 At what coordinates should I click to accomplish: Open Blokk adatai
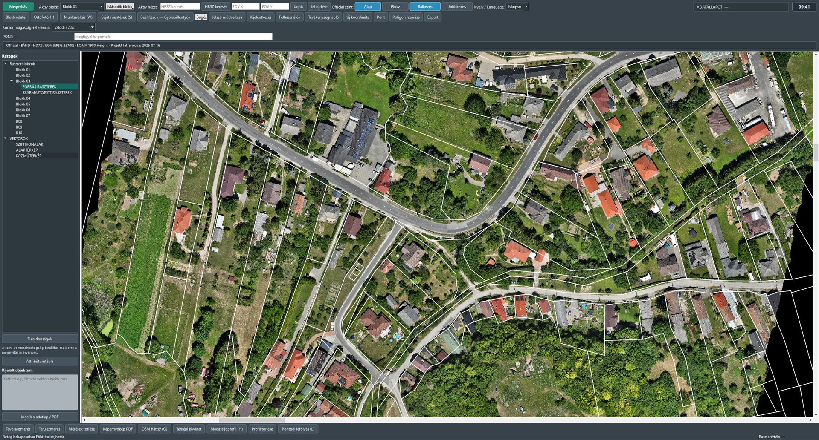coord(16,17)
